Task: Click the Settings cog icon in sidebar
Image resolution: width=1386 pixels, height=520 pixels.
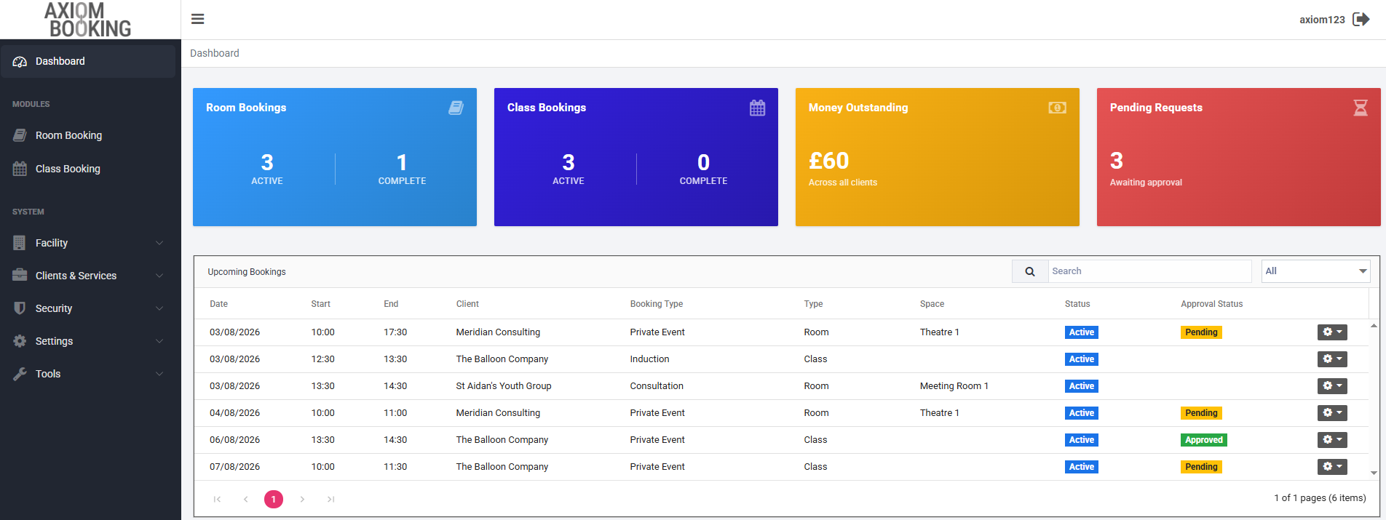Action: (x=20, y=341)
